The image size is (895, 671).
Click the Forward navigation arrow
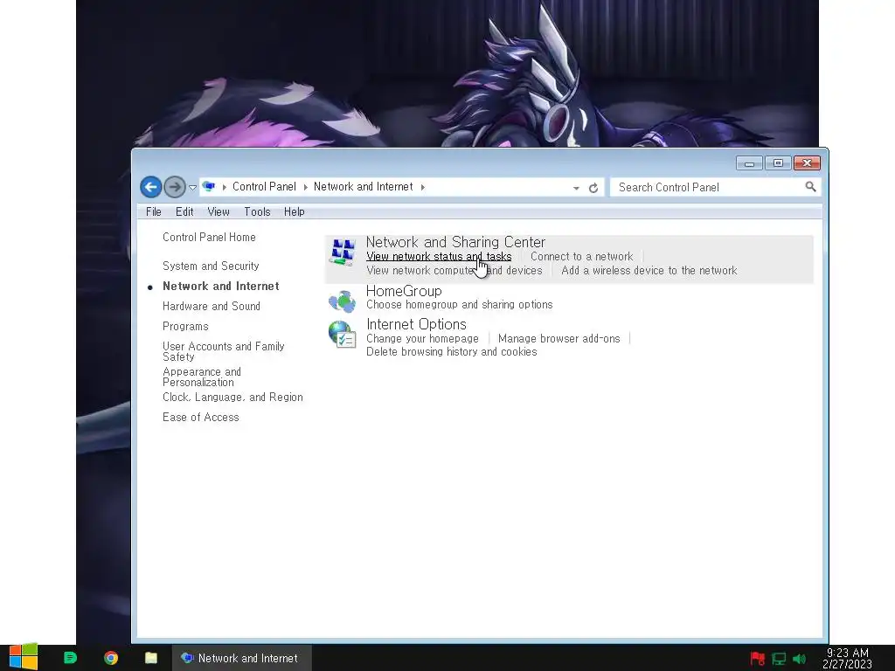click(x=175, y=187)
